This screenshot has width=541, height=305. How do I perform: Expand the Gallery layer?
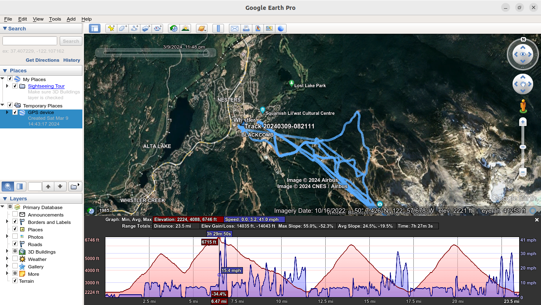click(7, 266)
